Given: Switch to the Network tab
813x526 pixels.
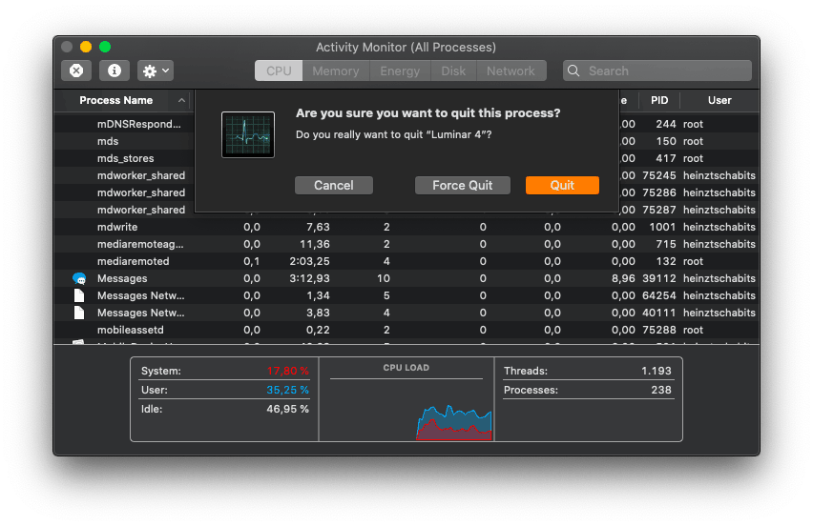Looking at the screenshot, I should click(511, 71).
